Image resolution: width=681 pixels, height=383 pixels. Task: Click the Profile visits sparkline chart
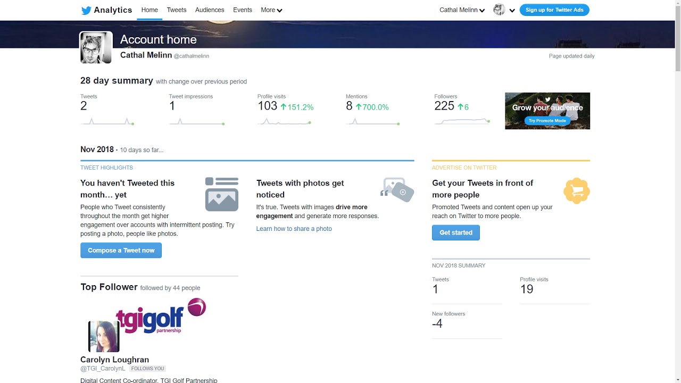[284, 121]
